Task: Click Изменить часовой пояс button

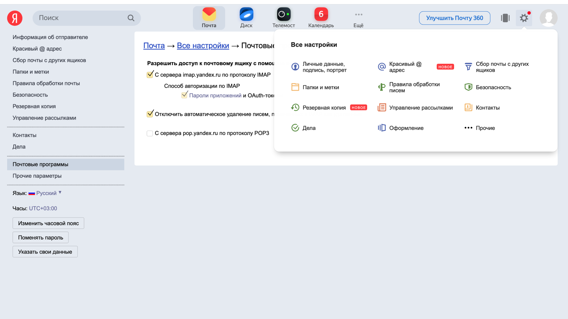Action: 49,223
